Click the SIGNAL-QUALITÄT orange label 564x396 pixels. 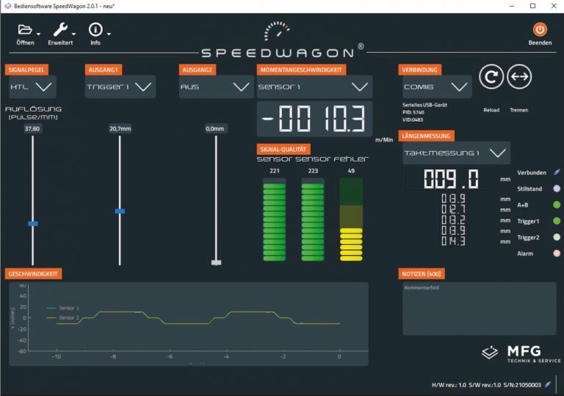click(x=283, y=150)
